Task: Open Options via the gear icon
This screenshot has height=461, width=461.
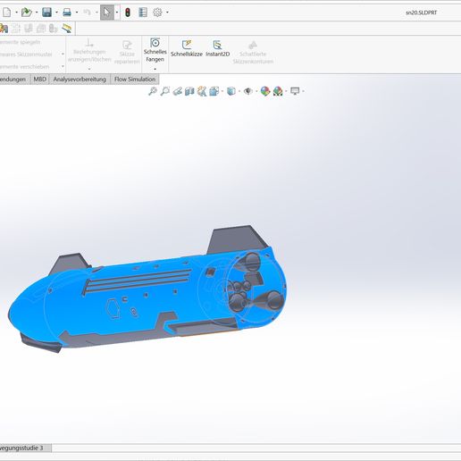Action: coord(157,13)
